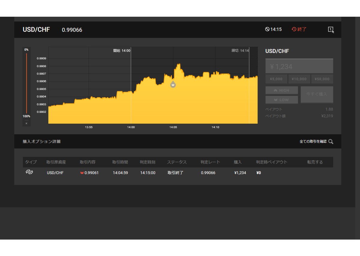
Task: Select the trade entry marker on the chart
Action: click(x=173, y=84)
